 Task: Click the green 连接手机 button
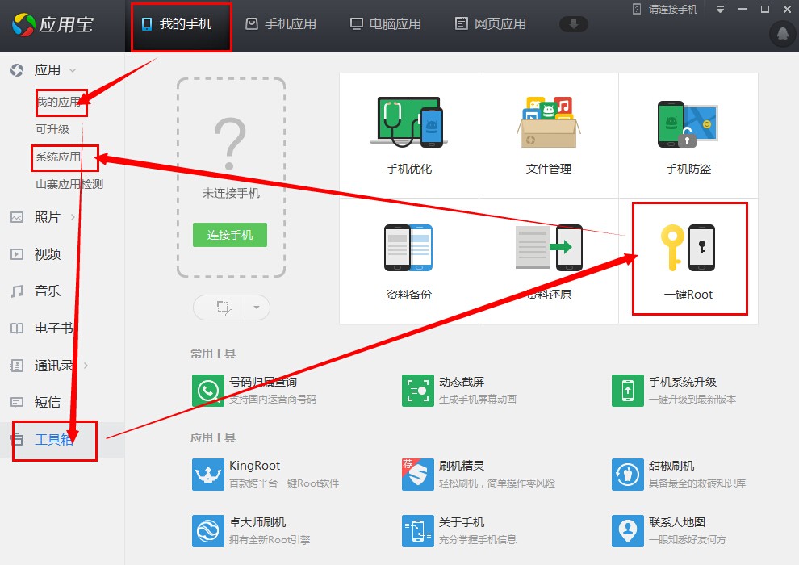click(230, 235)
